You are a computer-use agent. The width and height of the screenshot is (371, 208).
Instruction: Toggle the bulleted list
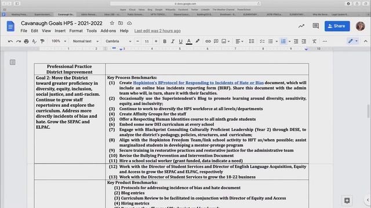271,41
